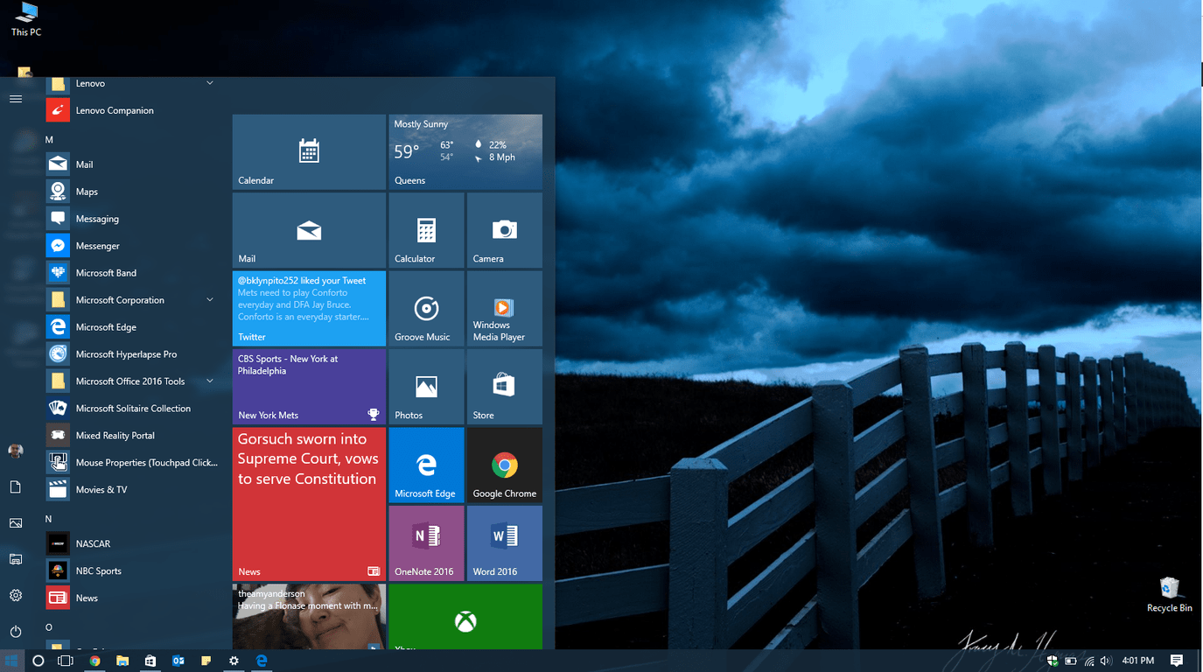Open Windows Media Player tile
The height and width of the screenshot is (672, 1203).
click(x=505, y=308)
